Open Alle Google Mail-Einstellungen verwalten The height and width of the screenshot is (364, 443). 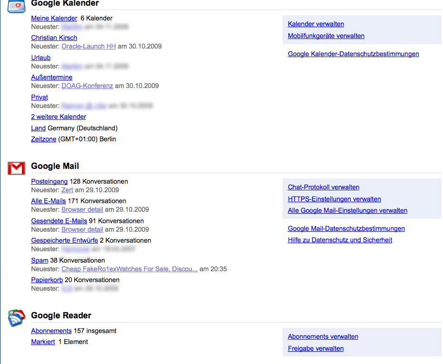coord(347,210)
